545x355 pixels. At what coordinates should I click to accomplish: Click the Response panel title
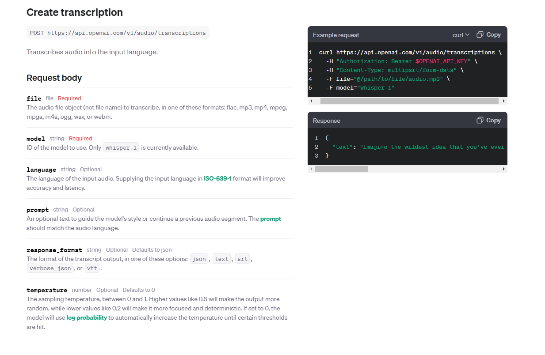coord(327,121)
